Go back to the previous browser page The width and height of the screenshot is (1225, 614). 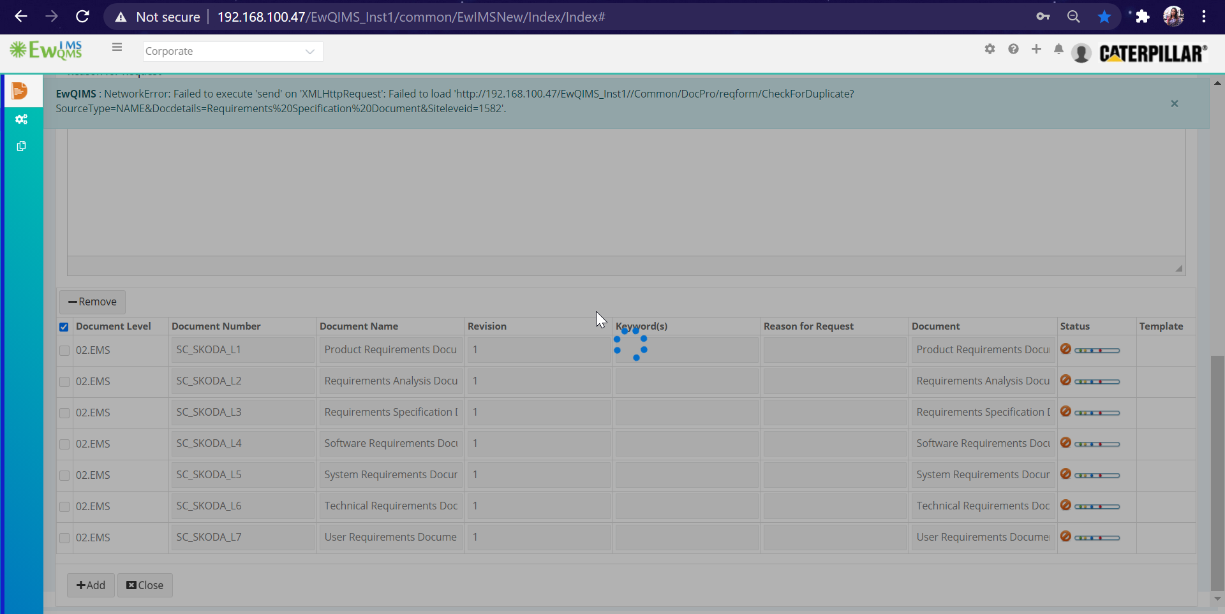click(x=21, y=17)
